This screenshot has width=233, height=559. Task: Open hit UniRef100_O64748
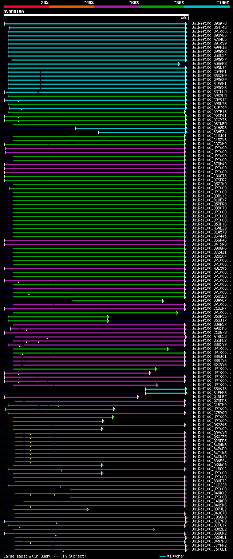coord(209,27)
